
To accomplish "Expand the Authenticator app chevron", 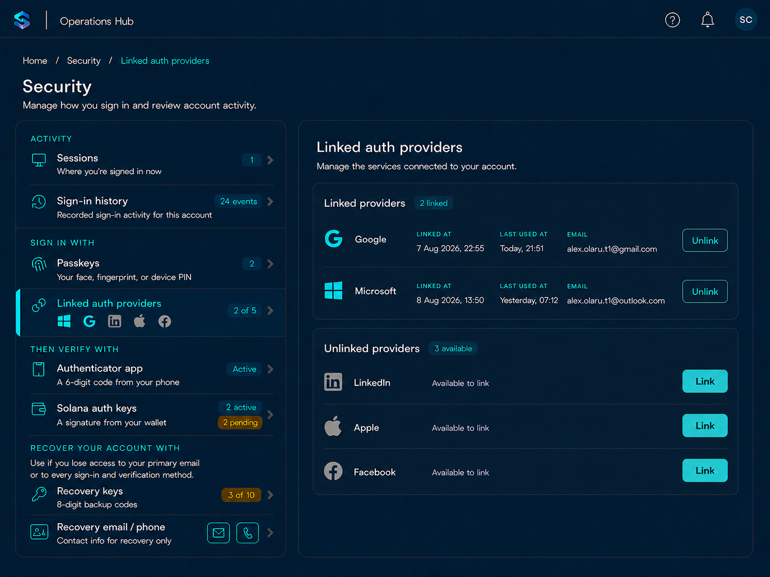I will tap(270, 369).
